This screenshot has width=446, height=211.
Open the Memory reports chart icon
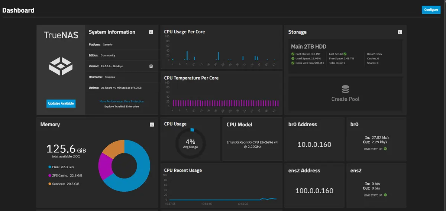pyautogui.click(x=152, y=124)
